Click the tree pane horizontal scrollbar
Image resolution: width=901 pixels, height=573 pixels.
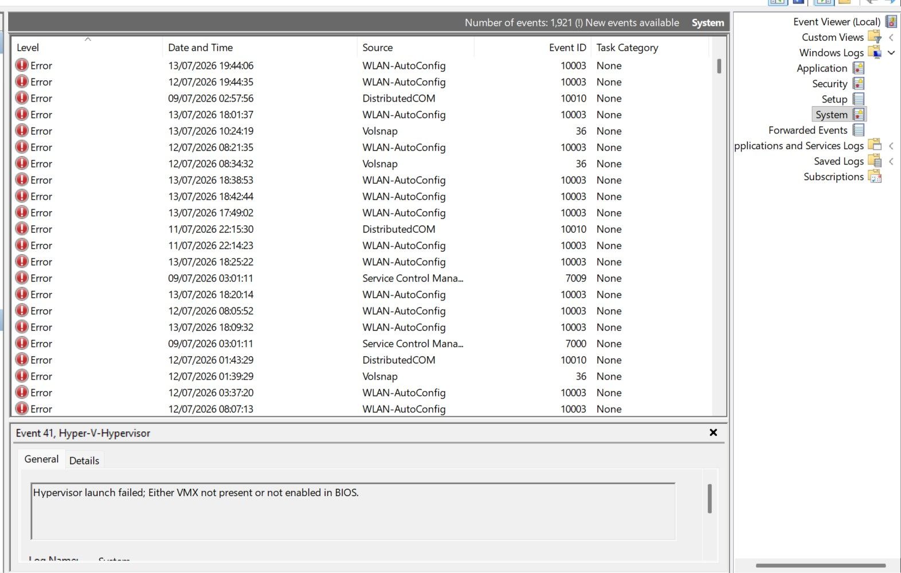(821, 566)
